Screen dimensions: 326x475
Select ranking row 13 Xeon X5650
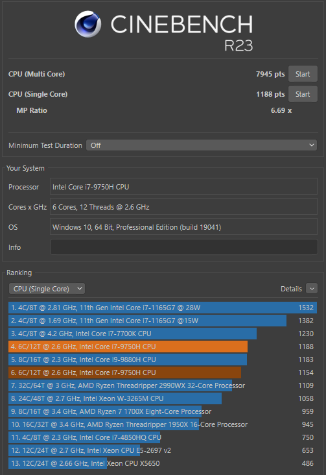pyautogui.click(x=163, y=463)
